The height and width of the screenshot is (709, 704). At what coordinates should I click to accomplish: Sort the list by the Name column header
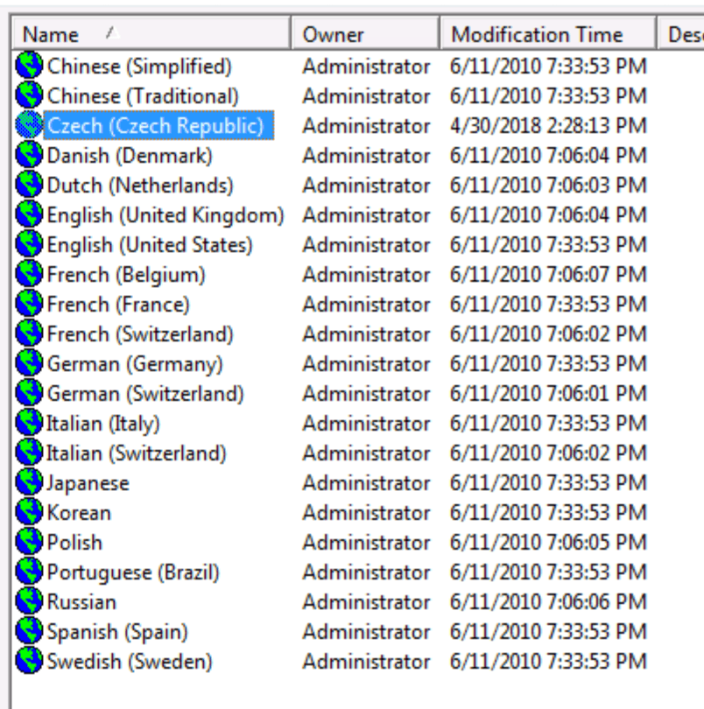51,35
